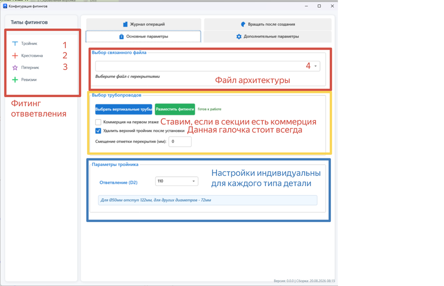This screenshot has height=286, width=444.
Task: Enable the Коммерция на первом этаже checkbox
Action: (98, 122)
